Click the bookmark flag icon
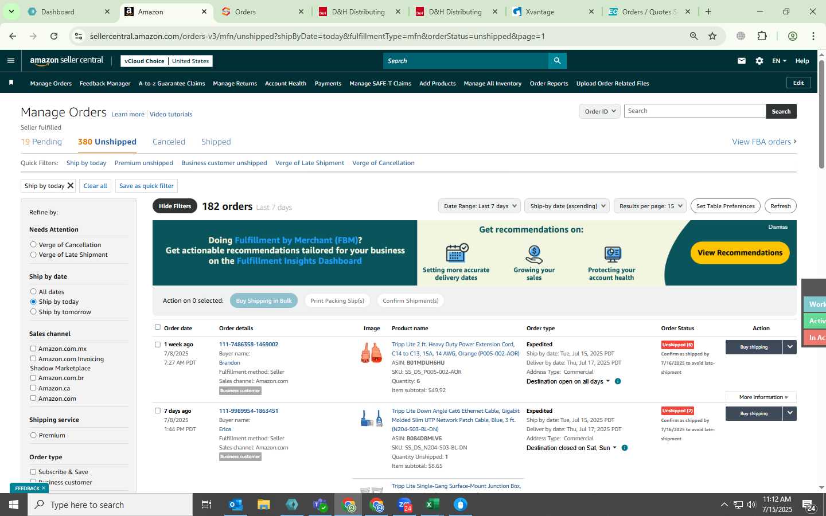Image resolution: width=826 pixels, height=516 pixels. coord(11,83)
